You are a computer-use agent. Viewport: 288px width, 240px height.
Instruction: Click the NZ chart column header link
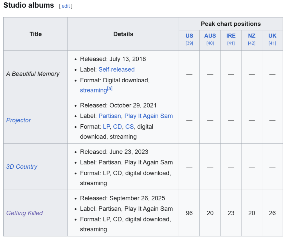tap(252, 36)
